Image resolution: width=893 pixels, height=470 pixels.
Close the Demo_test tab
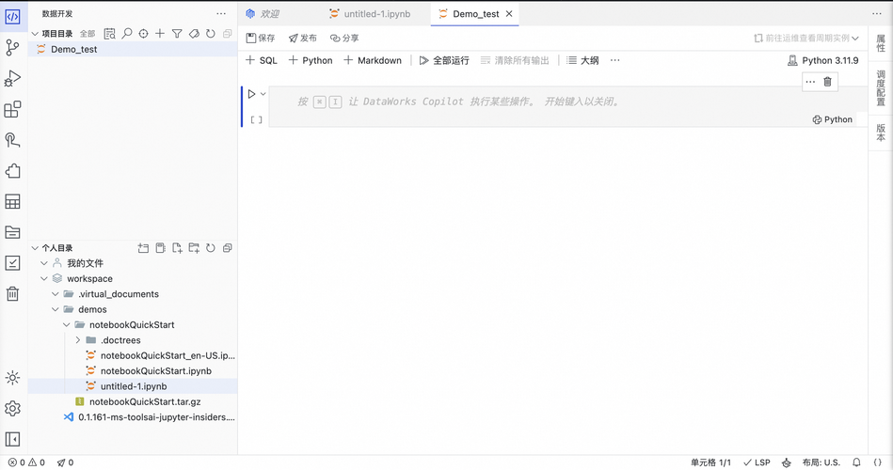[509, 14]
